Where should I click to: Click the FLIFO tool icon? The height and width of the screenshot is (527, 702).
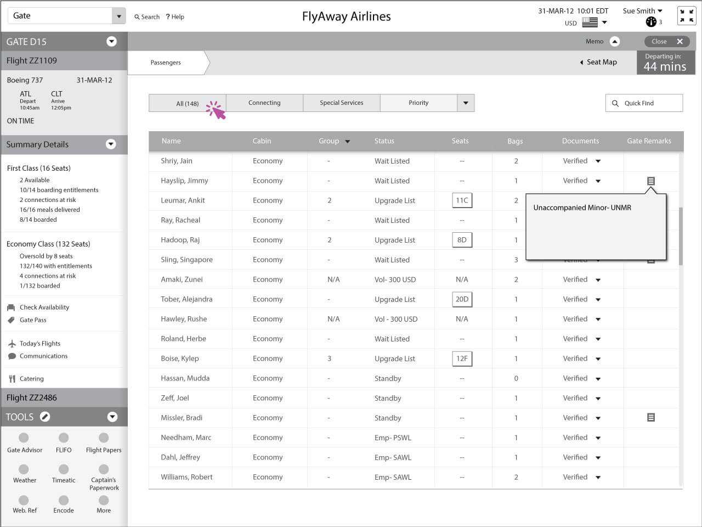tap(64, 438)
